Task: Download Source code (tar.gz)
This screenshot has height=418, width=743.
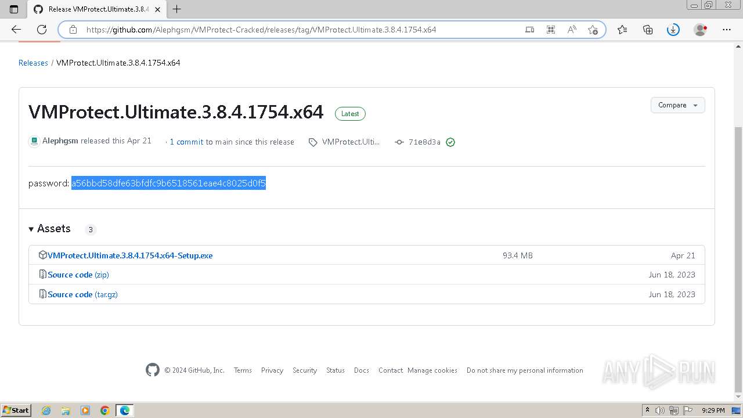Action: coord(82,294)
